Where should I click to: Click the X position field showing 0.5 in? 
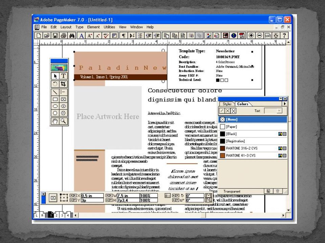pyautogui.click(x=92, y=196)
